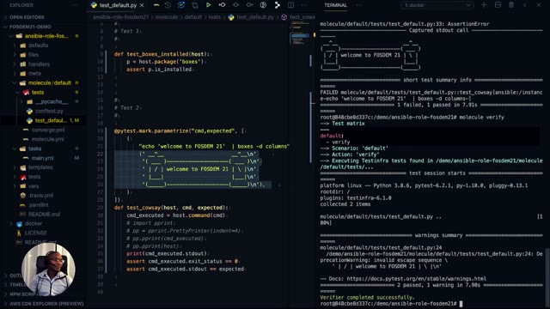Switch to the TERMINAL panel tab
Viewport: 550px width, 309px height.
tap(335, 5)
